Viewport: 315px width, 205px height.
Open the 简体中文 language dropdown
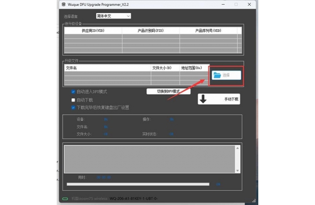click(x=113, y=16)
